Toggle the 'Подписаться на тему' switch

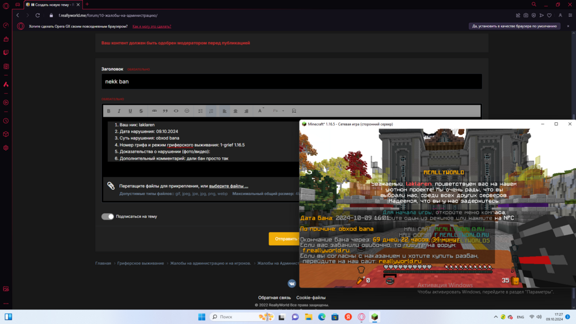click(108, 216)
